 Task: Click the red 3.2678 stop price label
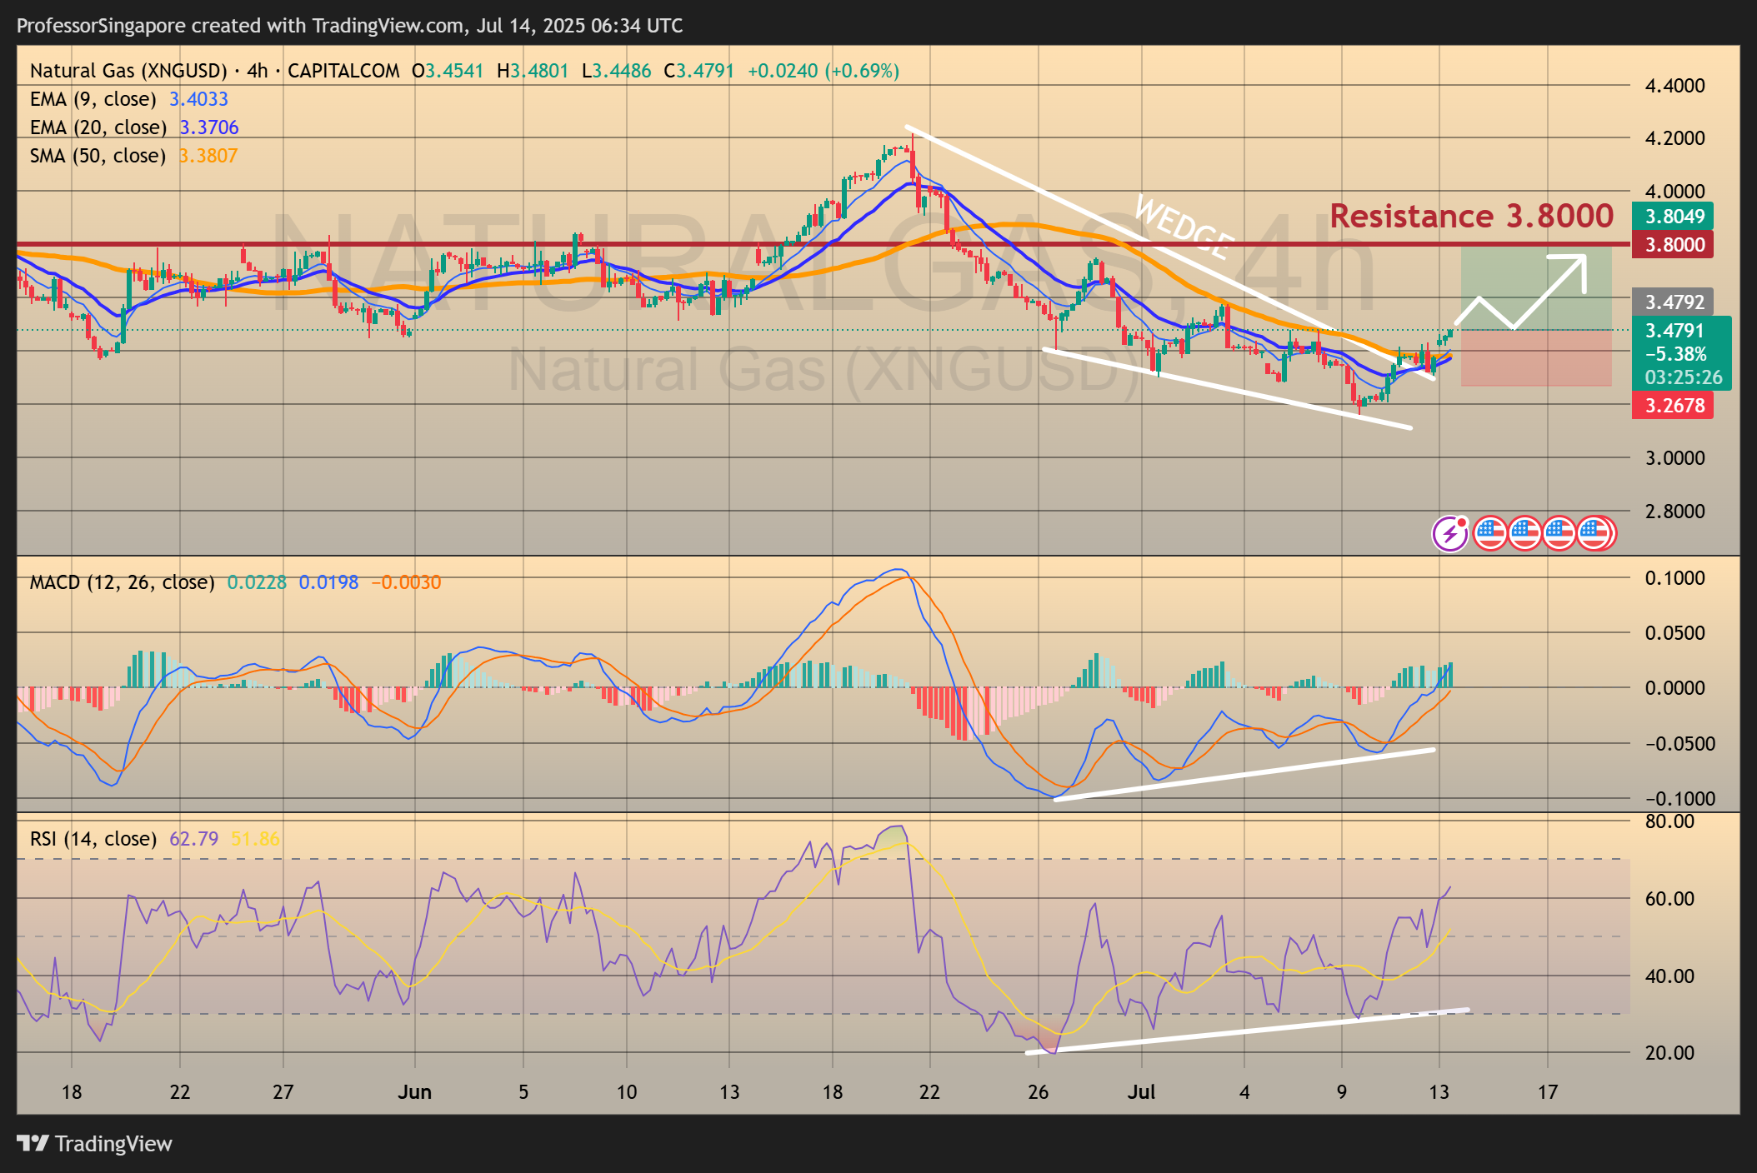click(1673, 406)
